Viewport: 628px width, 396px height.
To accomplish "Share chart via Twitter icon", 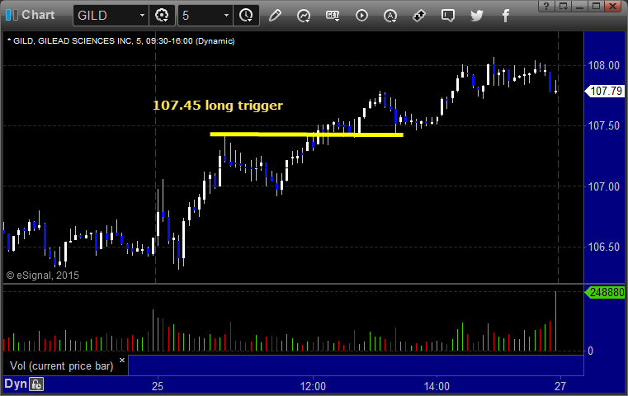I will (477, 16).
